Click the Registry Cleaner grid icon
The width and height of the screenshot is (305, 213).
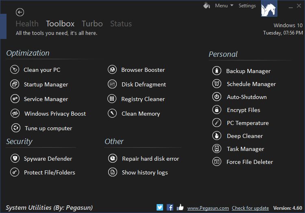click(x=112, y=99)
